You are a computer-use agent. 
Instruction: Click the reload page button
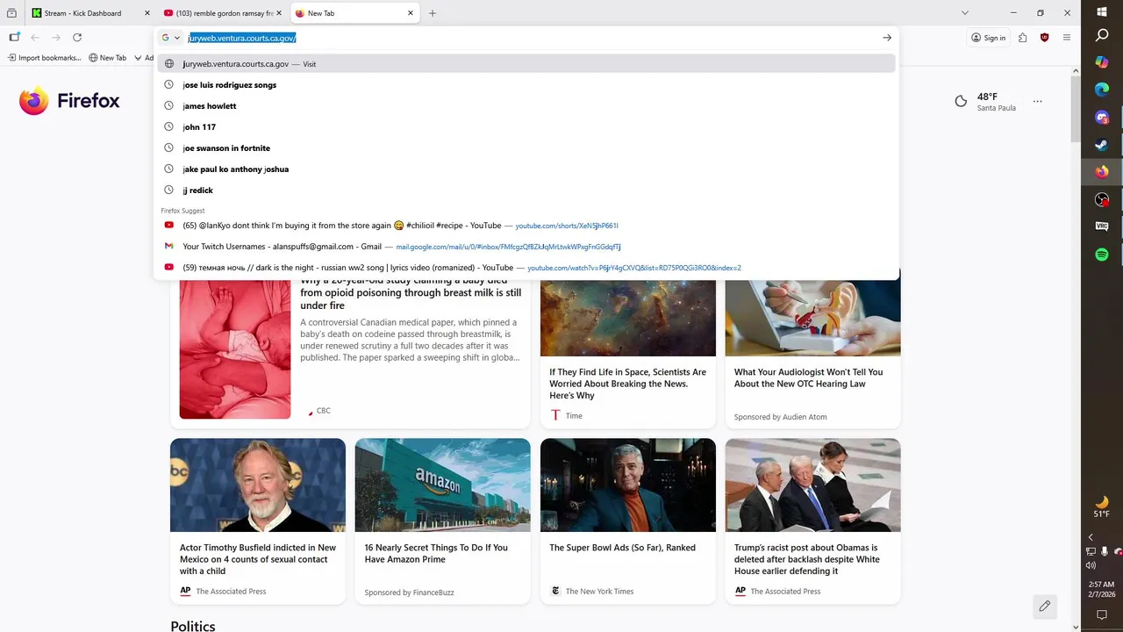(77, 38)
